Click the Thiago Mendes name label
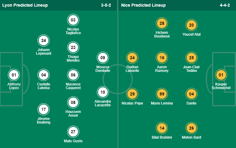 click(x=73, y=58)
